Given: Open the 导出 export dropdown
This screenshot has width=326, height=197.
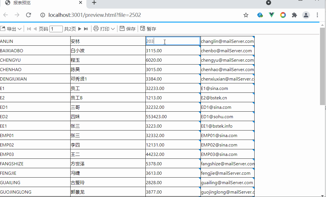Looking at the screenshot, I should (11, 29).
